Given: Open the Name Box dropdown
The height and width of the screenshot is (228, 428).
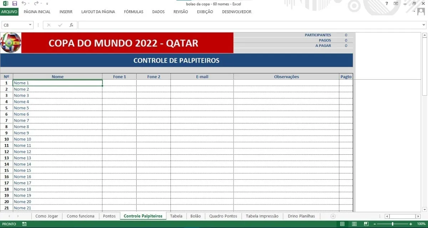Looking at the screenshot, I should pyautogui.click(x=30, y=25).
